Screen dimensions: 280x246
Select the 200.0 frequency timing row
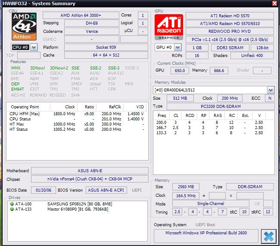[214, 123]
